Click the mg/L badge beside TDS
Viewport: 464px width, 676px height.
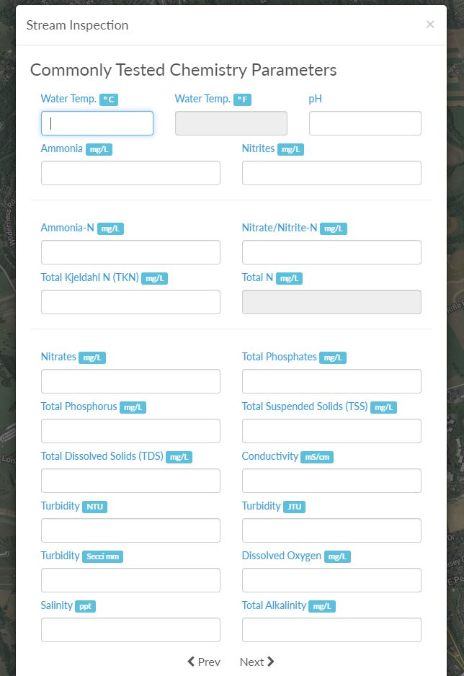pyautogui.click(x=179, y=458)
